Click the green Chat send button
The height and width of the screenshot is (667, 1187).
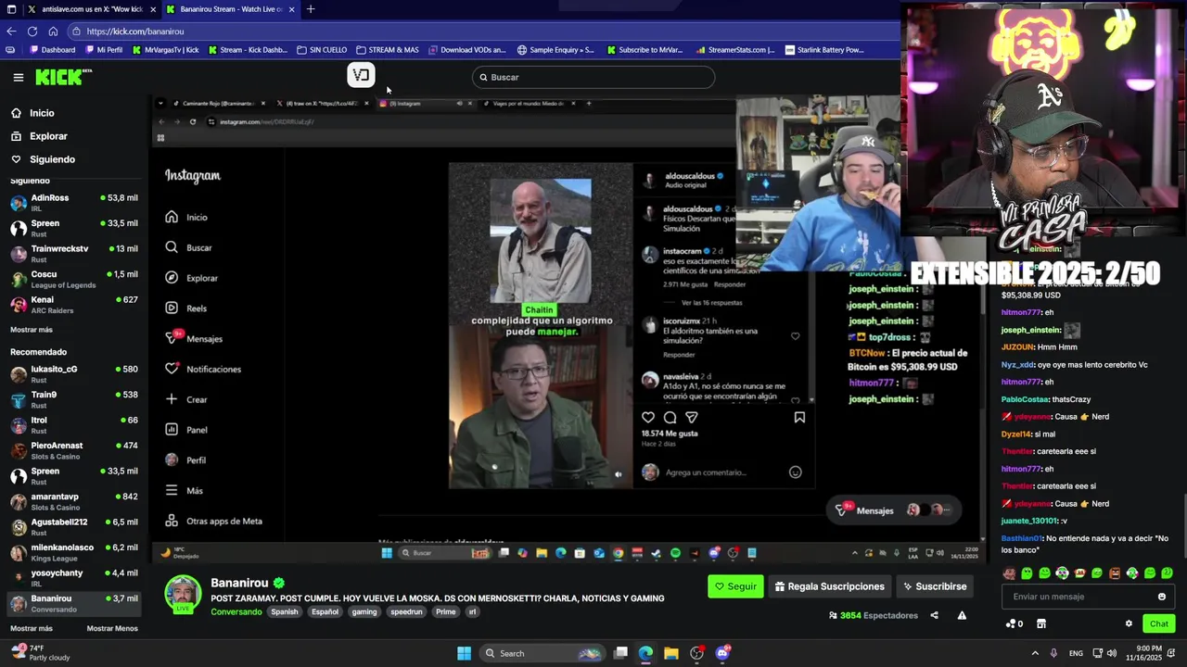(1158, 623)
